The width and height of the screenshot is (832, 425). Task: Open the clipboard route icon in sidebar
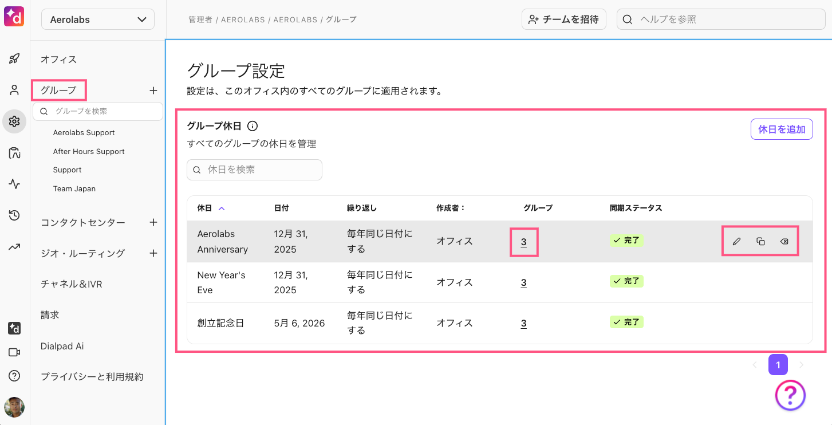14,153
